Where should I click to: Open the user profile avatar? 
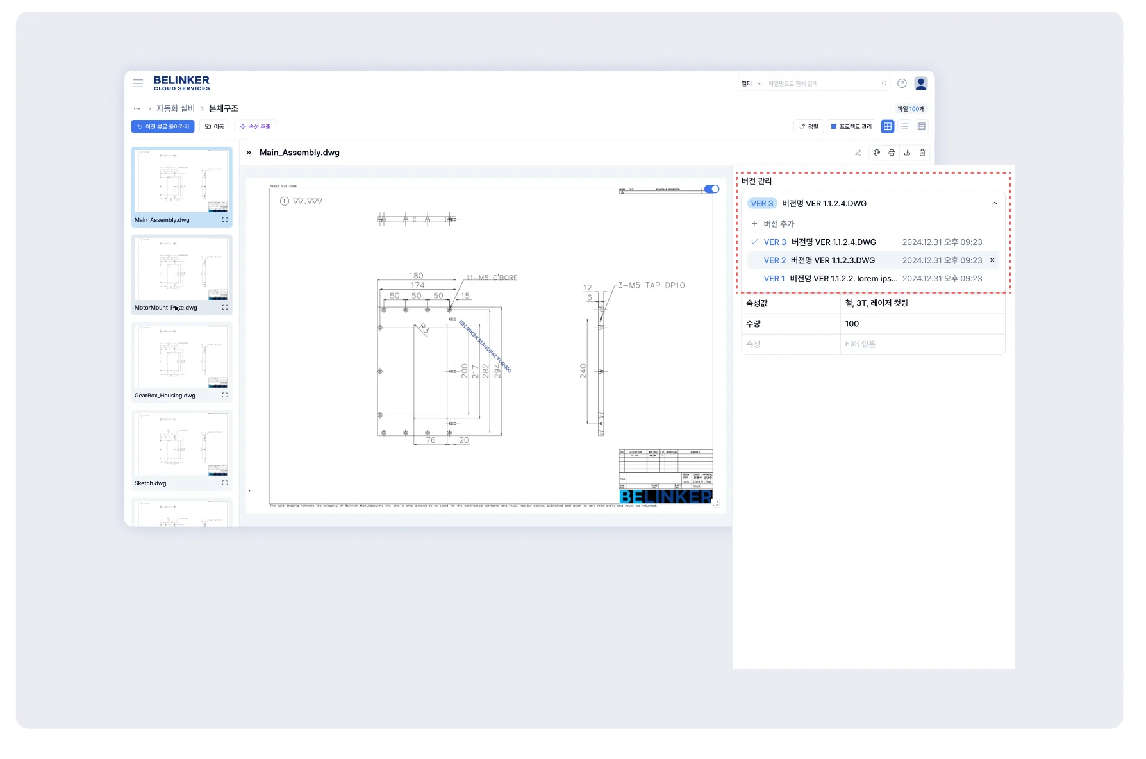click(921, 83)
